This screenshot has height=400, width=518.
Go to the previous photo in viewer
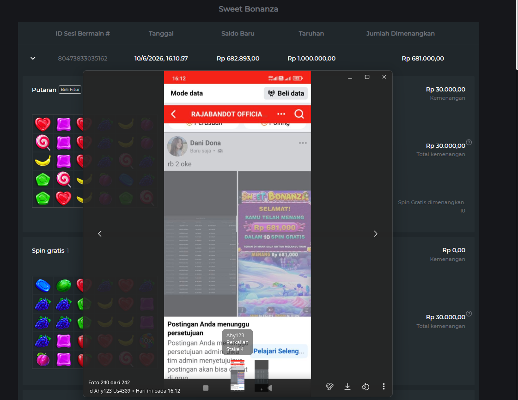coord(100,234)
